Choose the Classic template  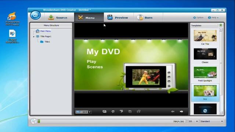[205, 56]
